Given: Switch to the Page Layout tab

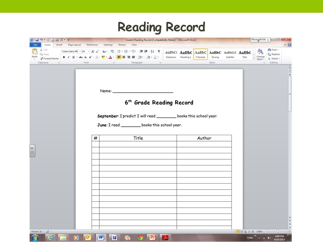Looking at the screenshot, I should pyautogui.click(x=74, y=45).
